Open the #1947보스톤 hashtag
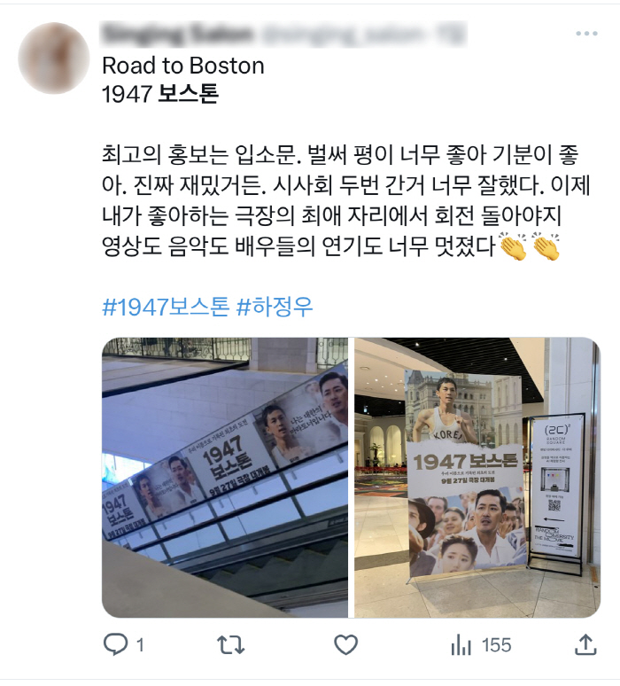Image resolution: width=620 pixels, height=686 pixels. coord(166,307)
